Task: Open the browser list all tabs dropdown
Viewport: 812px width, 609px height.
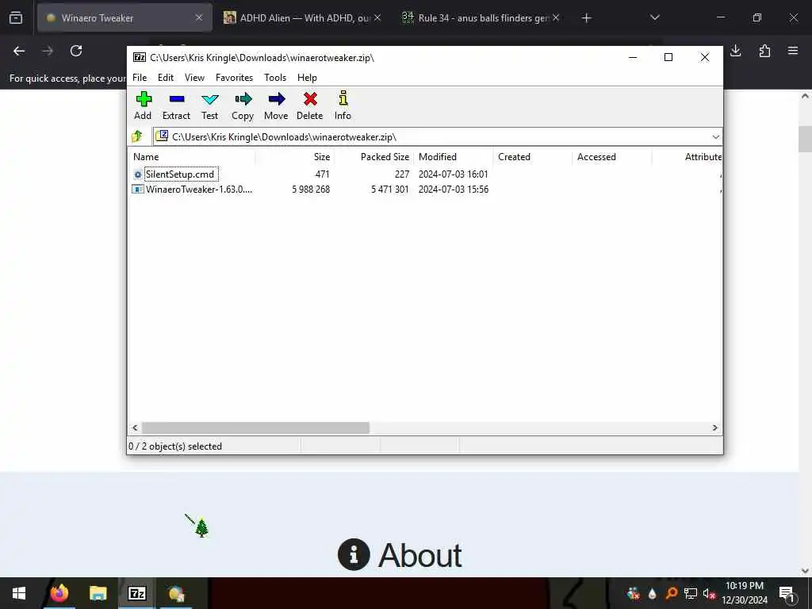Action: 655,18
